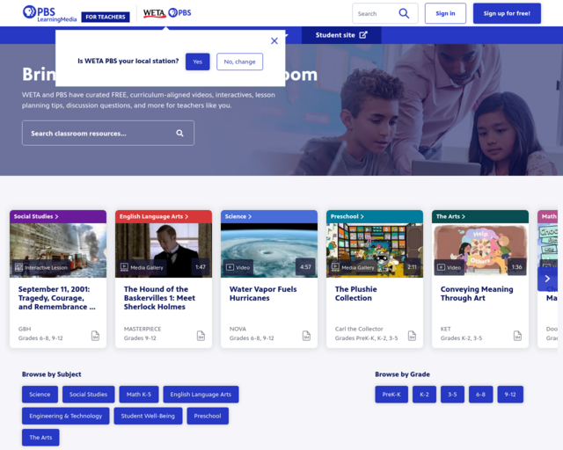Browse The Arts subject button

point(40,438)
